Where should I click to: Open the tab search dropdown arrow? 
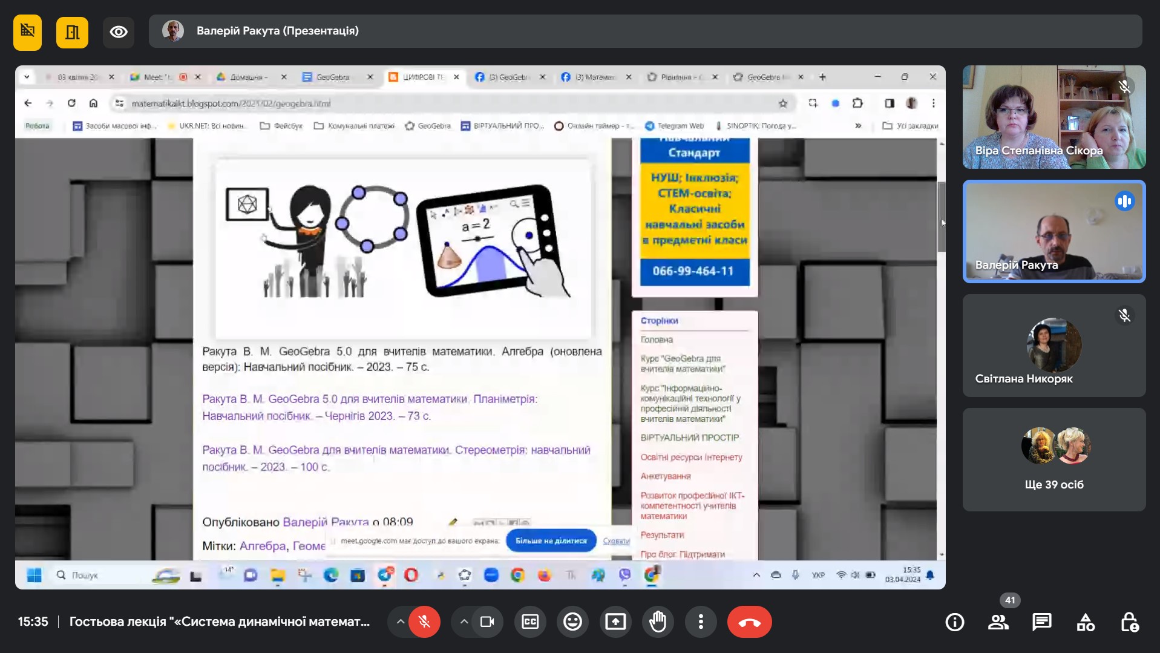point(27,77)
